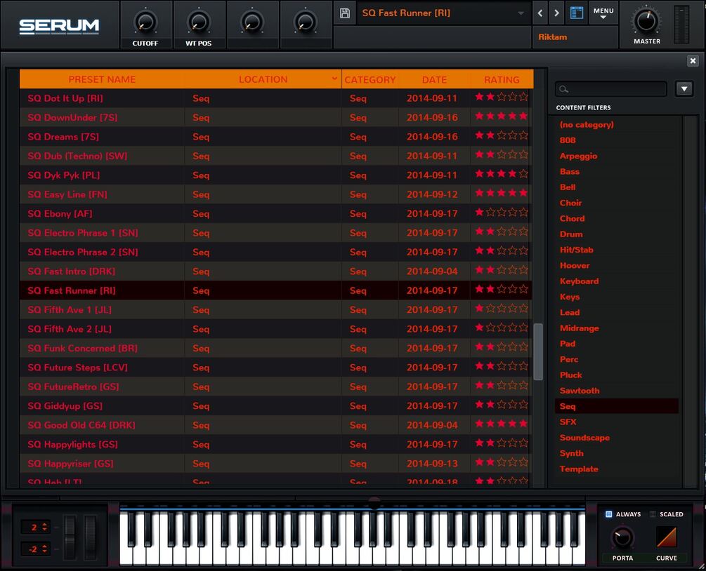Filter presets by Choir category

[x=570, y=203]
